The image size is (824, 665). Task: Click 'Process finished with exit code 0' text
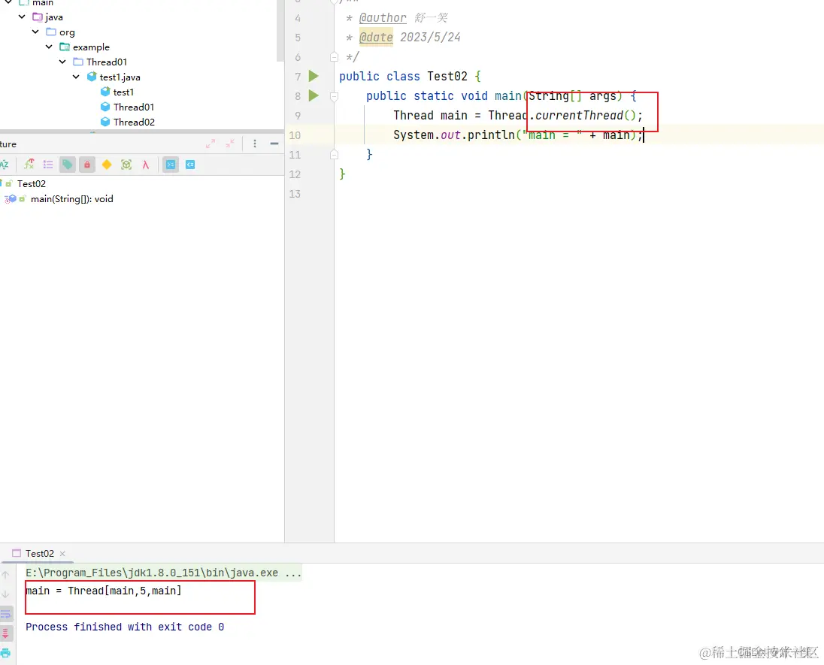click(x=125, y=627)
